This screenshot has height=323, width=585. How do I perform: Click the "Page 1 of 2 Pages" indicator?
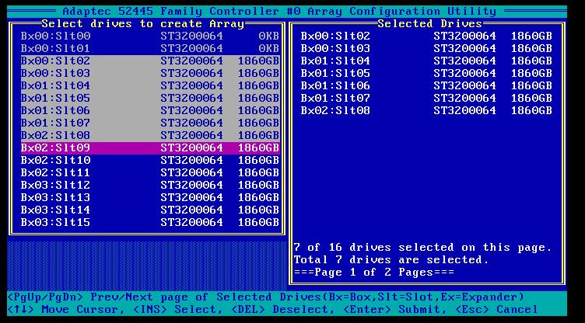(x=374, y=272)
